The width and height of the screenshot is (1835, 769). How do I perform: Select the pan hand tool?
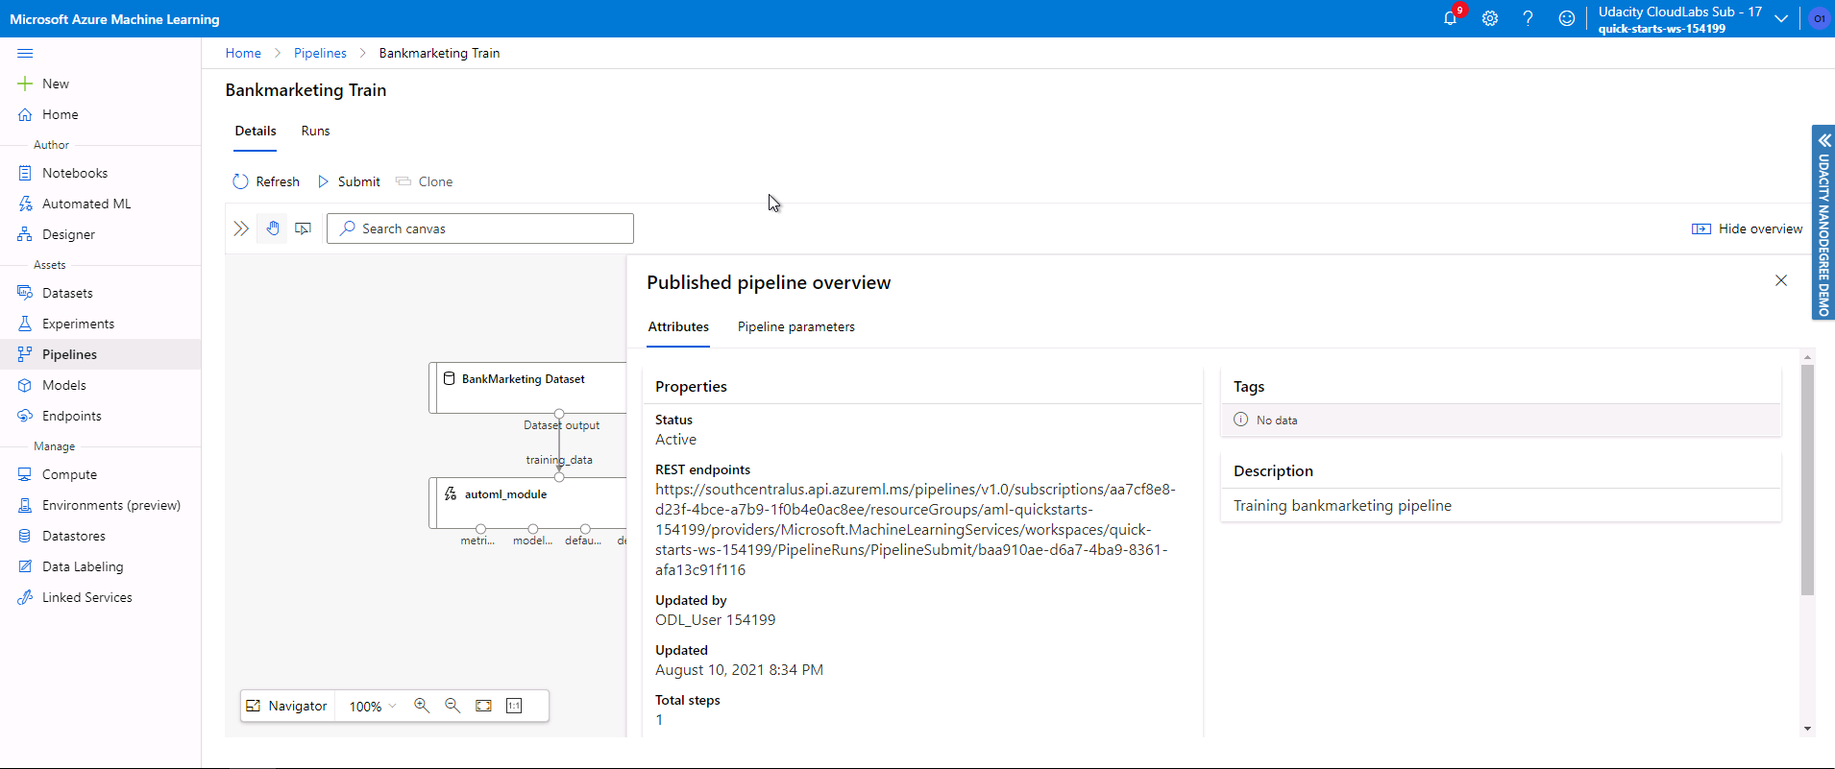(273, 228)
